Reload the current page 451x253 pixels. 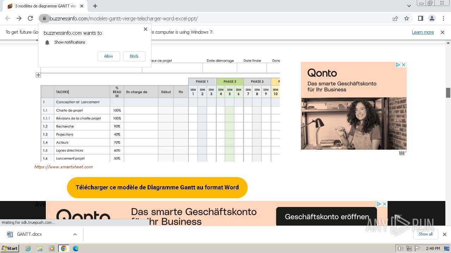pyautogui.click(x=30, y=19)
